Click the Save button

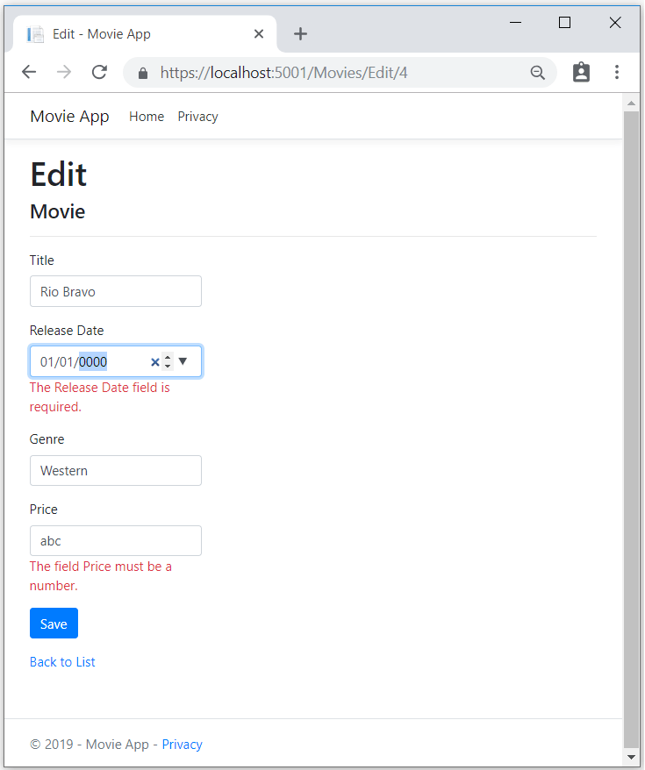[x=54, y=623]
